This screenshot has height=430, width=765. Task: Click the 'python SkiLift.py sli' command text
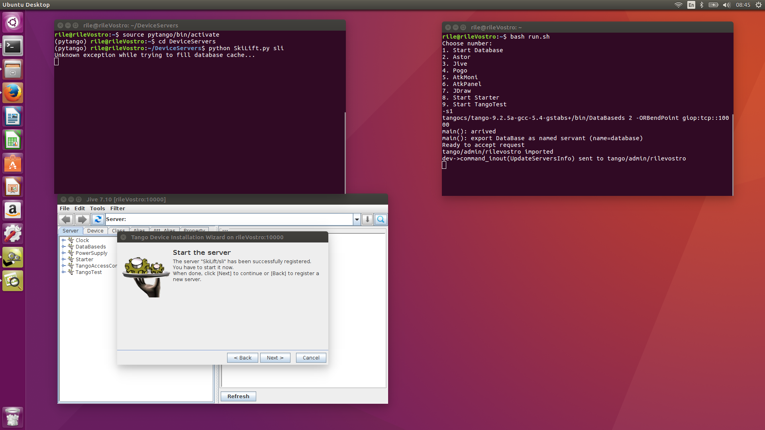pyautogui.click(x=246, y=48)
